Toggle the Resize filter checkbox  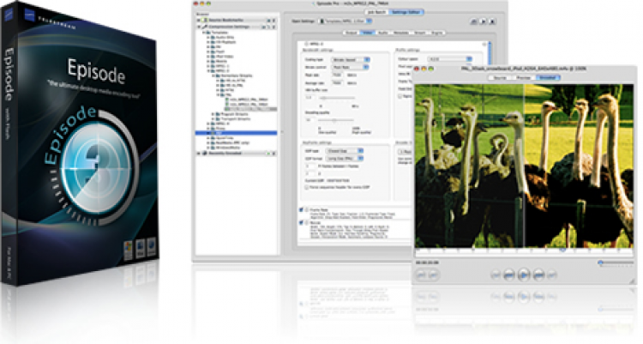click(x=301, y=223)
